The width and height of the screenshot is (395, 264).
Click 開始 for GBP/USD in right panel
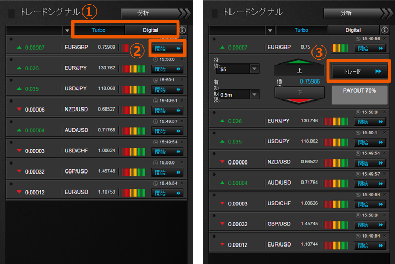[x=370, y=225]
